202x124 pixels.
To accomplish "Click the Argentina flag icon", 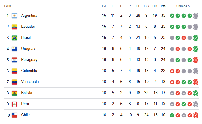I will (14, 16).
